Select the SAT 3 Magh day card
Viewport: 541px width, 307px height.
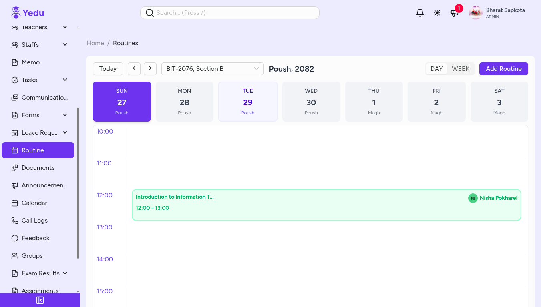pos(499,101)
